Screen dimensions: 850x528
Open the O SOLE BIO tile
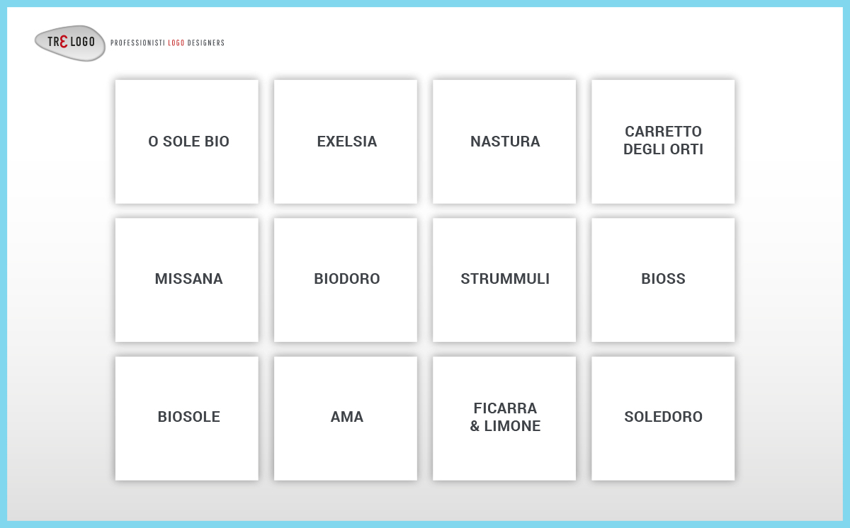187,142
